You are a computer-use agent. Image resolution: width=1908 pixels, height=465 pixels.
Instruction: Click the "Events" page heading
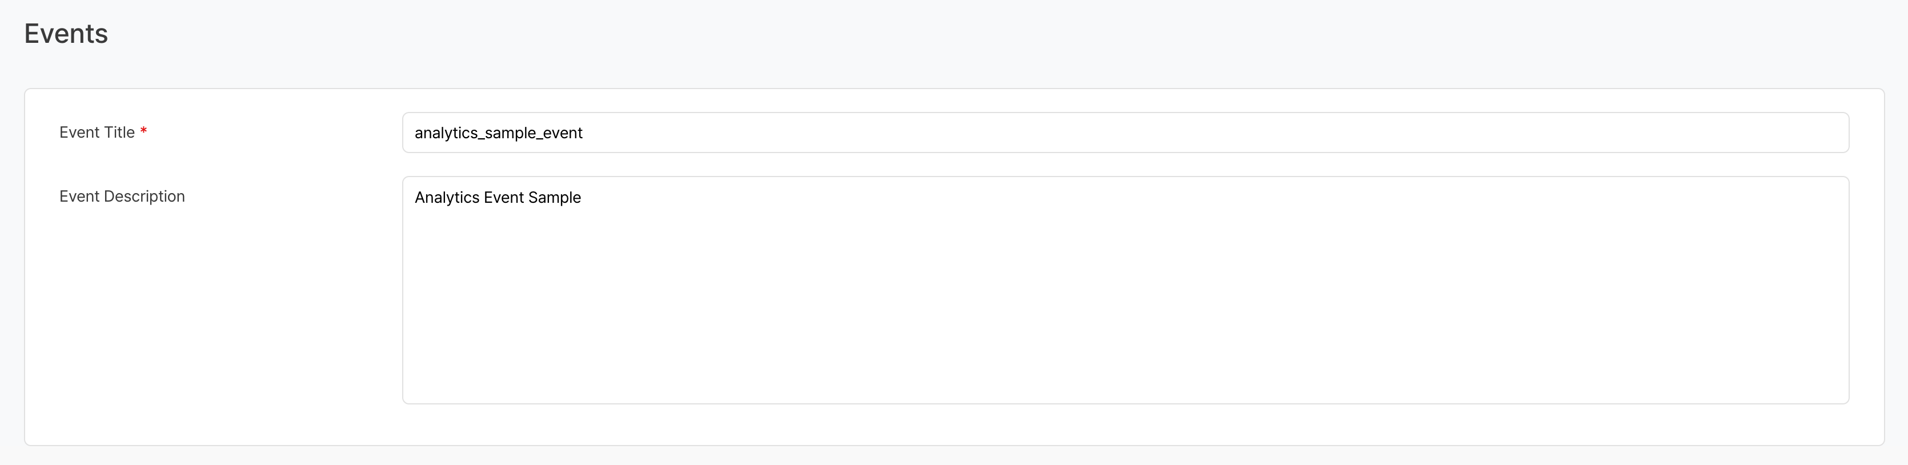(x=66, y=34)
